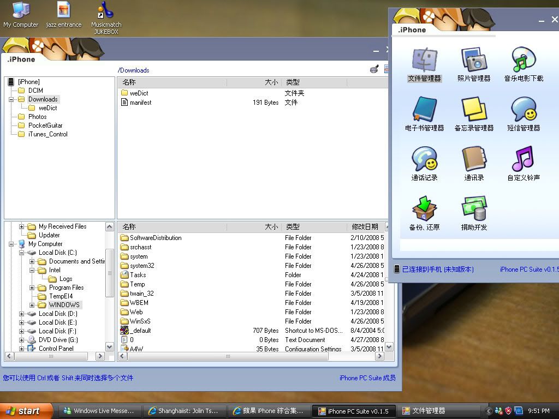The height and width of the screenshot is (419, 559).
Task: Click the /Downloads path label
Action: [133, 70]
